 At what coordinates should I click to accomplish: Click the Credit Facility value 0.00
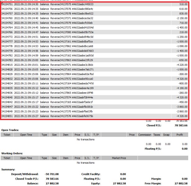pyautogui.click(x=123, y=174)
